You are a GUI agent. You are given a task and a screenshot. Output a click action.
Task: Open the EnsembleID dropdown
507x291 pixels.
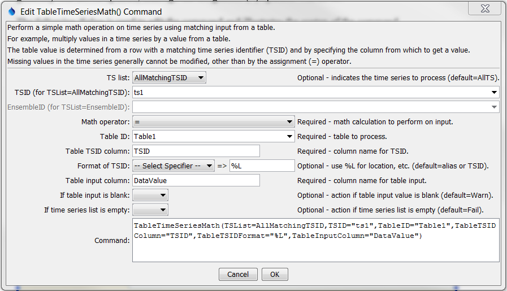(x=495, y=107)
